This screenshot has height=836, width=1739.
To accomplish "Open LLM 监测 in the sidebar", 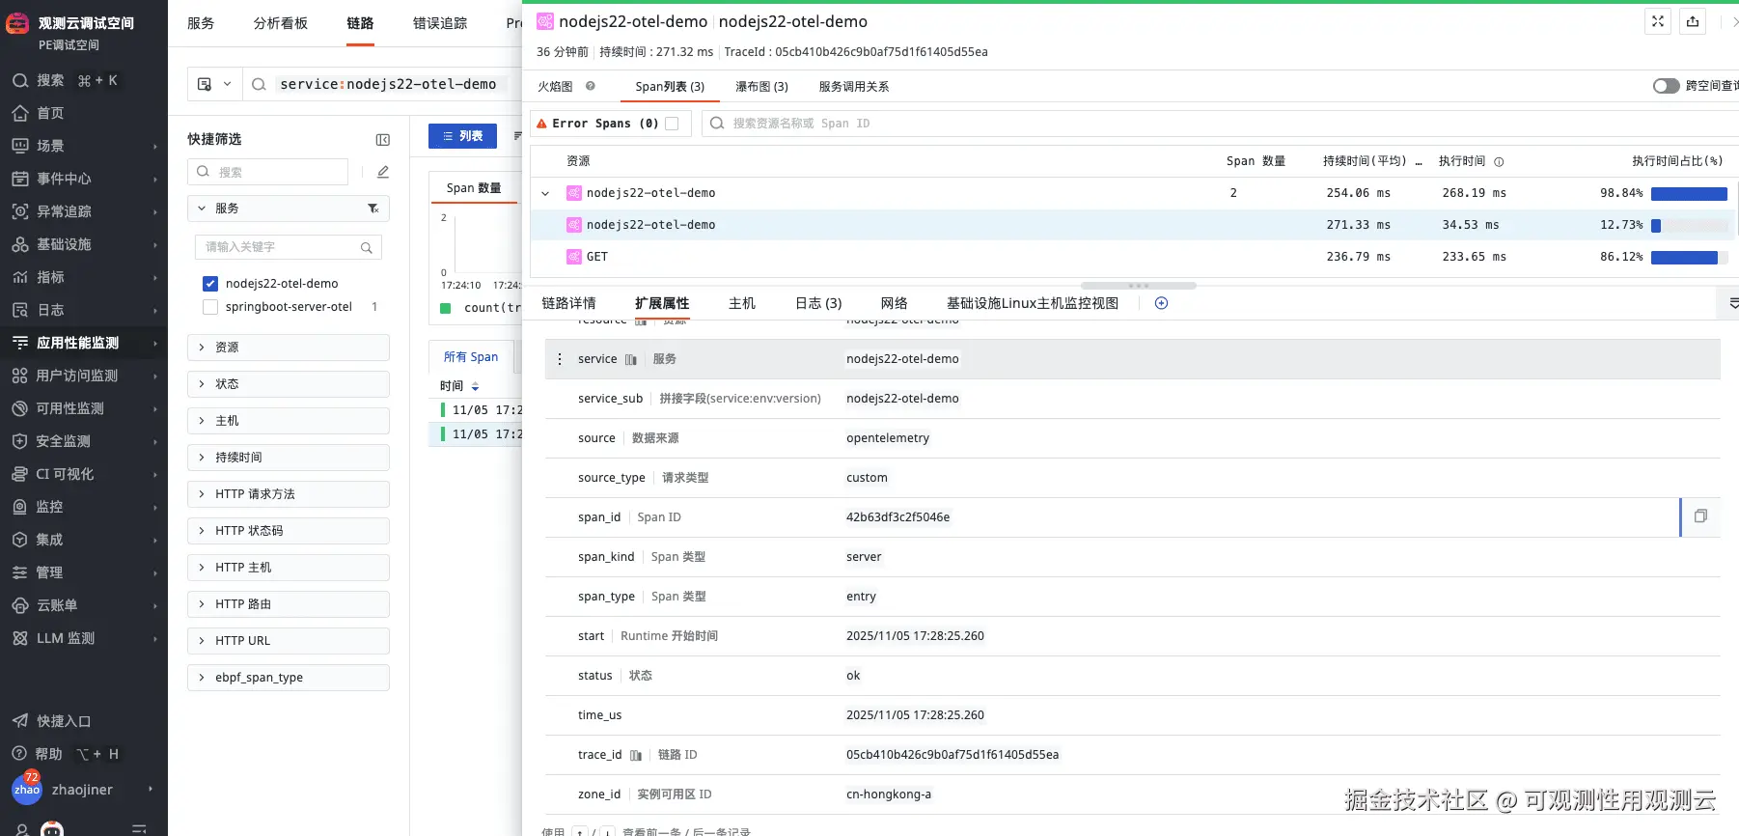I will click(66, 638).
